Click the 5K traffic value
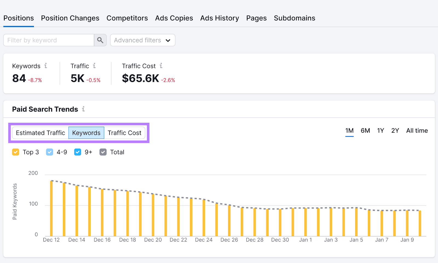 (77, 78)
